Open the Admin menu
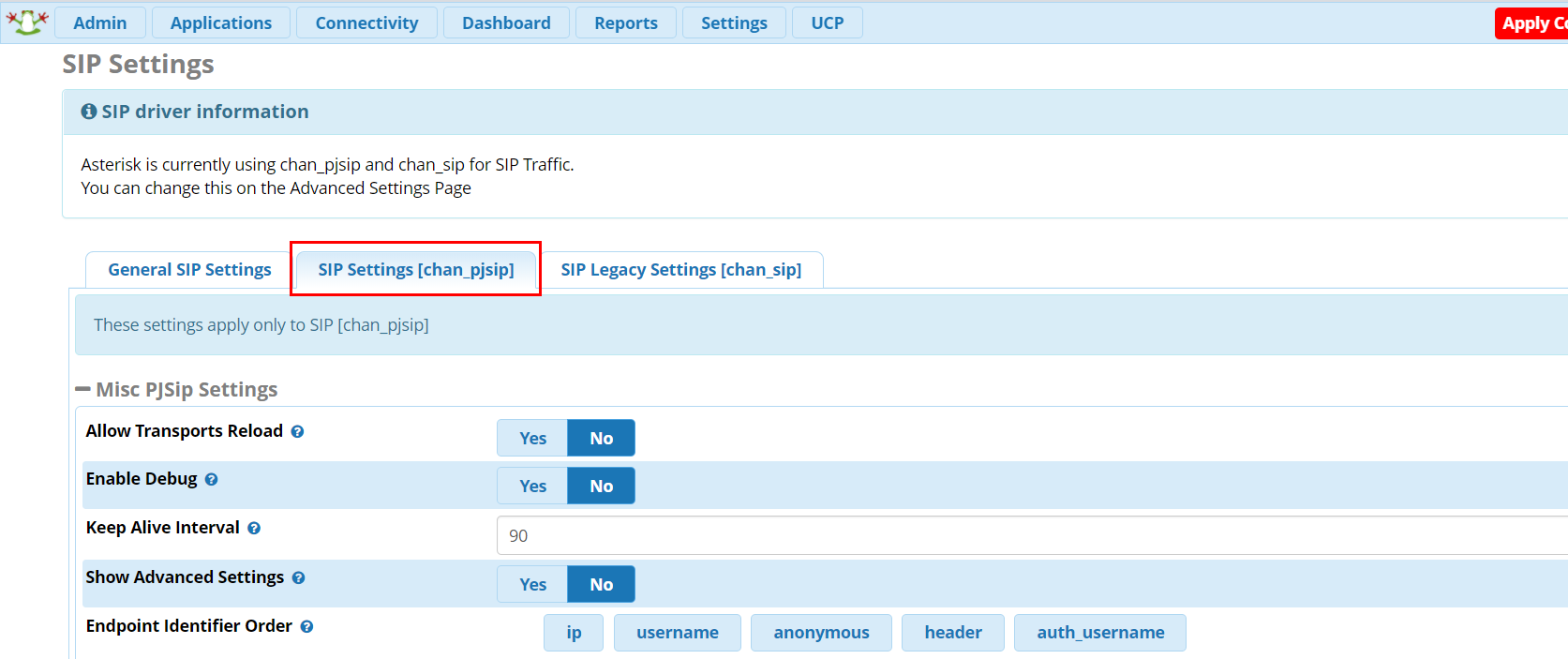 (x=100, y=22)
